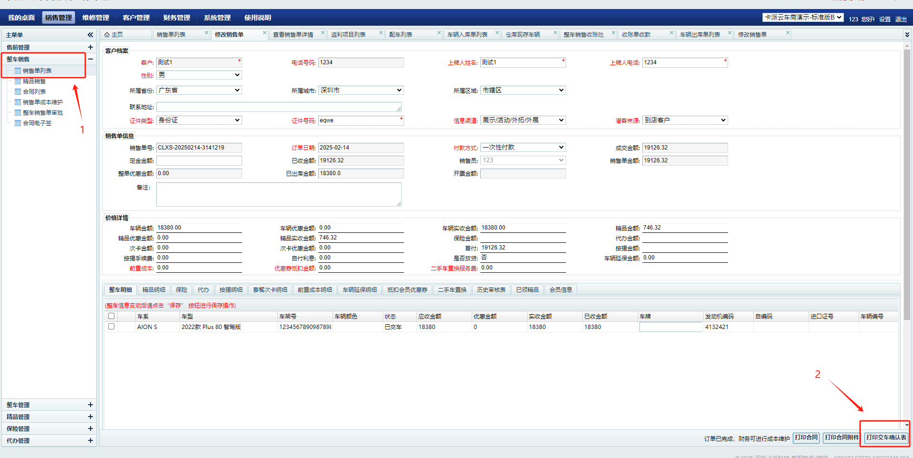Open 合同电子签 sidebar item

pos(37,123)
